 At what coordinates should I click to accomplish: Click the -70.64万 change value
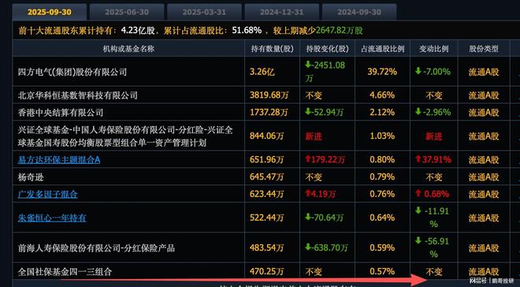[x=324, y=218]
